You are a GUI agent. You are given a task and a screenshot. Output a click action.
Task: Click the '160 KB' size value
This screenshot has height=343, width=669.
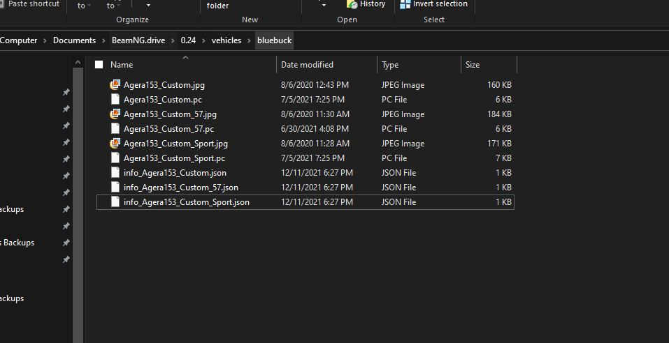point(499,84)
